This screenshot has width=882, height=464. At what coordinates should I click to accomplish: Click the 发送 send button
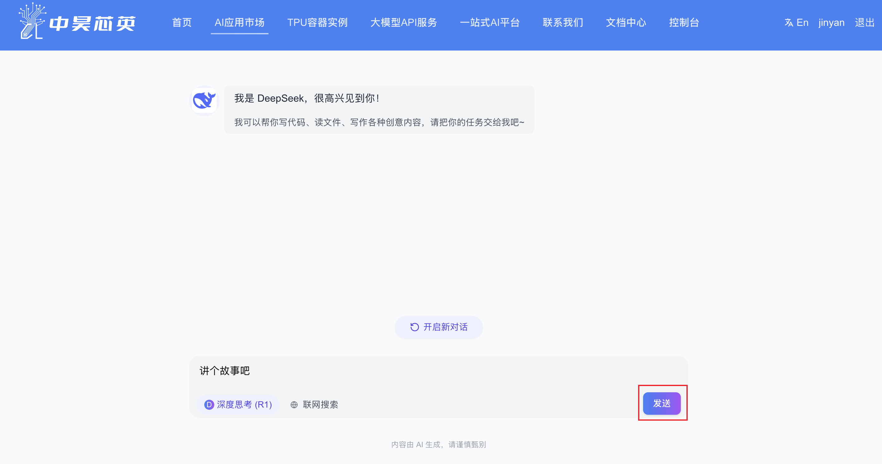662,404
